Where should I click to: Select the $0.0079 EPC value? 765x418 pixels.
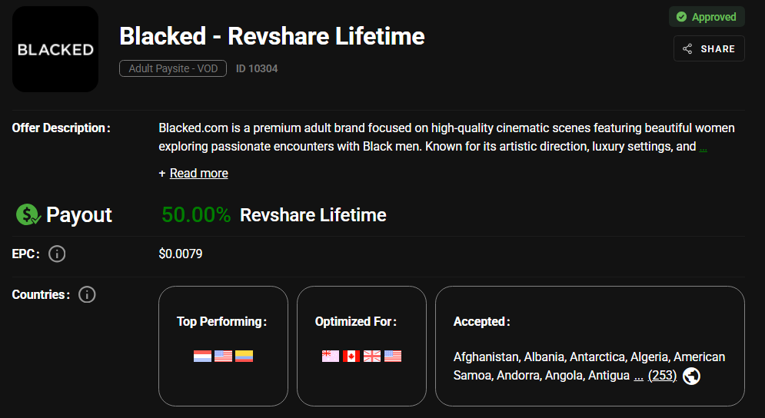tap(181, 254)
